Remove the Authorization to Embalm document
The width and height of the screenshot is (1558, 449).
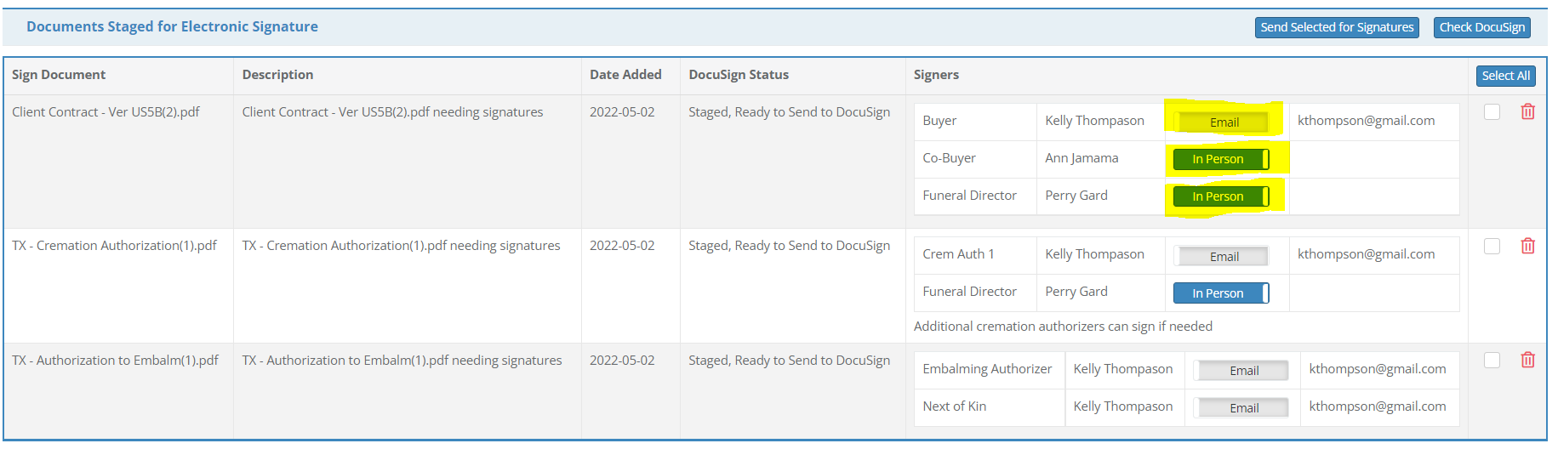point(1527,360)
